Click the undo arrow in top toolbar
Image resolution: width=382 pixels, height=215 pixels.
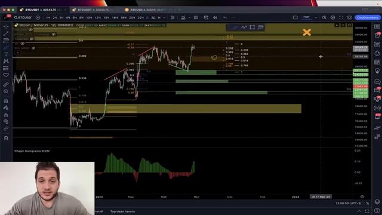tap(225, 17)
